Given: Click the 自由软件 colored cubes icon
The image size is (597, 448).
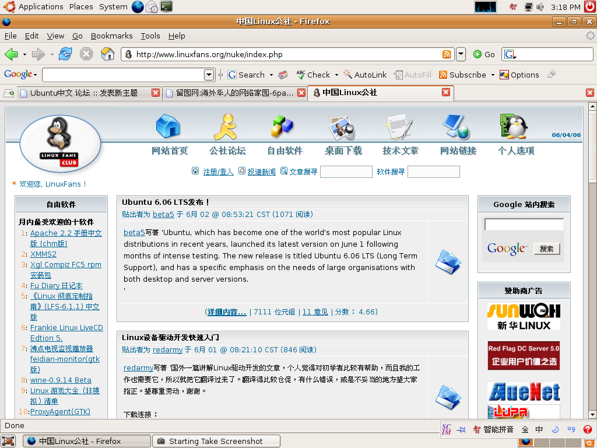Looking at the screenshot, I should coord(282,126).
